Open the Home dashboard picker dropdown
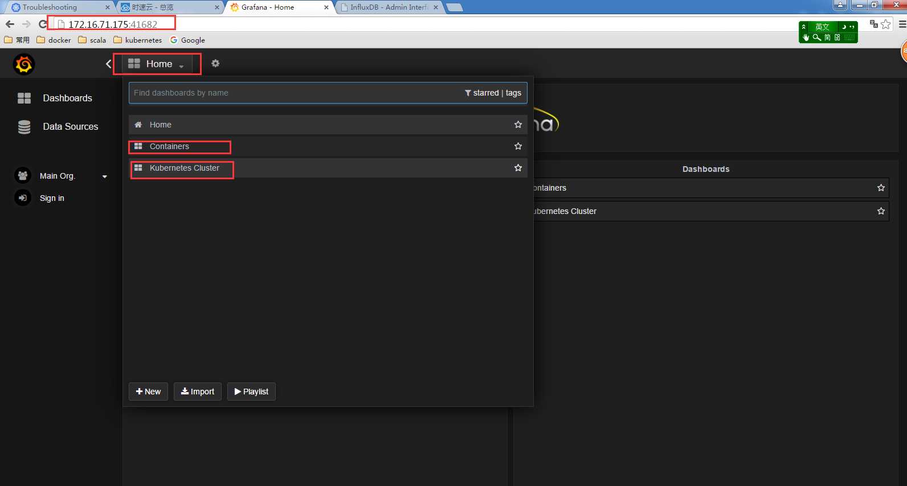The image size is (907, 486). coord(156,64)
